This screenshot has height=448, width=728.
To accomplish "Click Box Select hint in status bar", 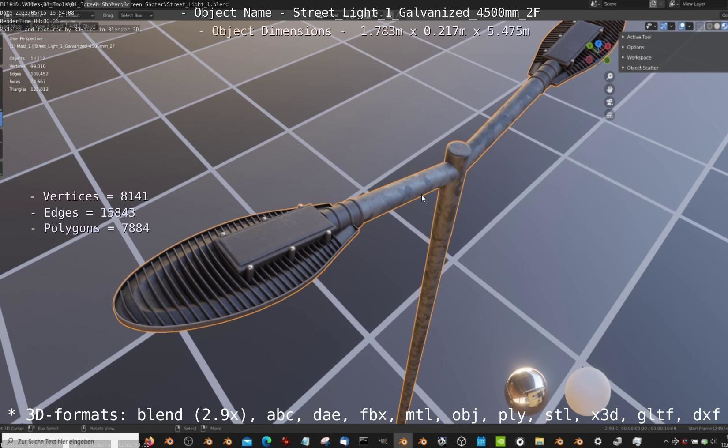I will (x=48, y=429).
